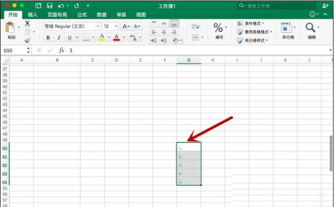Image resolution: width=334 pixels, height=207 pixels.
Task: Toggle Bold formatting
Action: (48, 38)
